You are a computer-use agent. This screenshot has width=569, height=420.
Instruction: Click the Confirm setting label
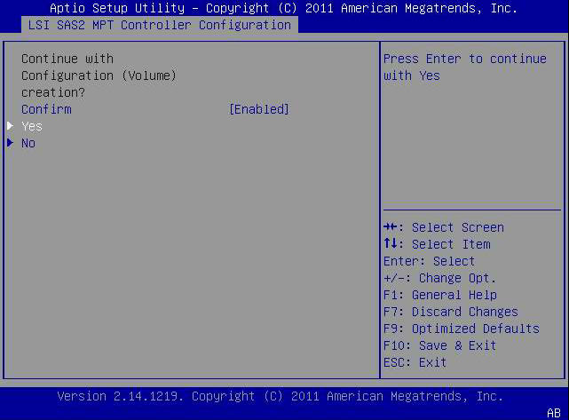(x=46, y=109)
